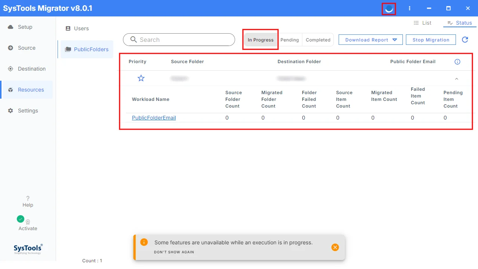This screenshot has width=478, height=269.
Task: Click the Source Folder column header
Action: (x=187, y=62)
